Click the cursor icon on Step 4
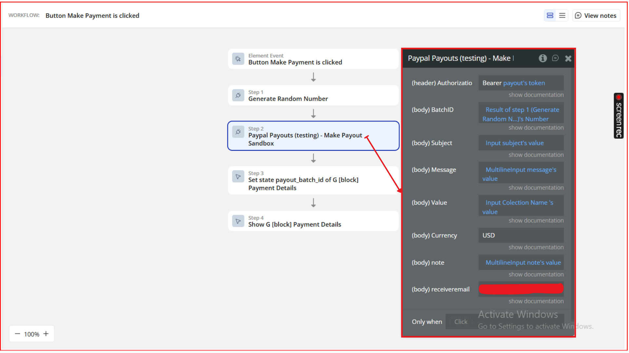This screenshot has width=629, height=353. point(238,221)
